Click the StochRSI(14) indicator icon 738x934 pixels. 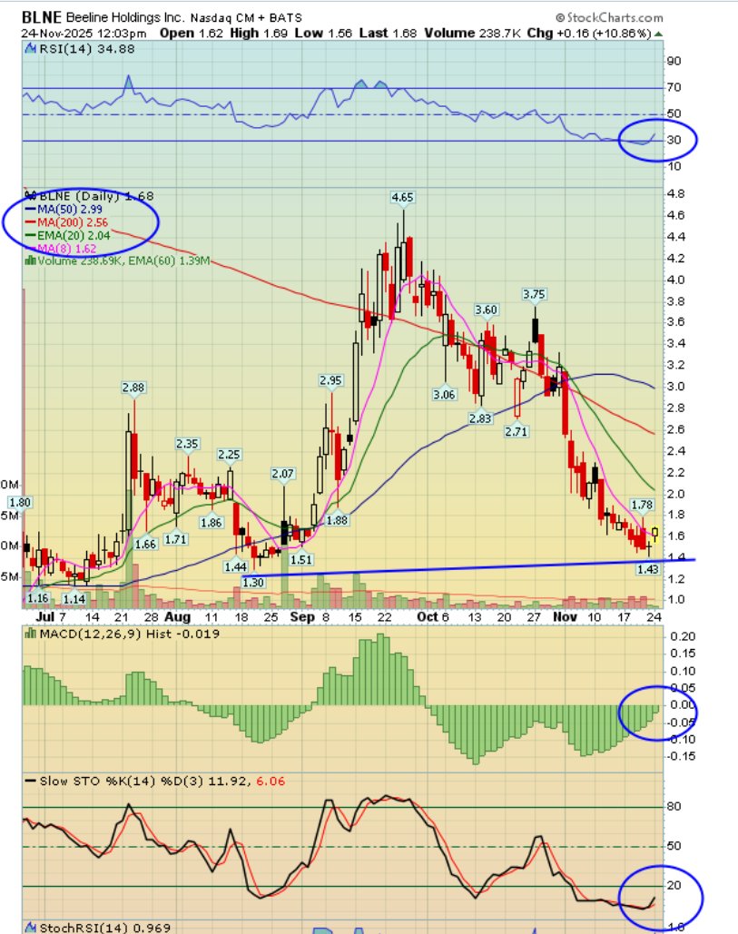[29, 925]
